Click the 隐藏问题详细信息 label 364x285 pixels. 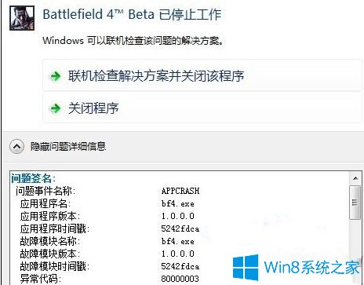pyautogui.click(x=68, y=146)
